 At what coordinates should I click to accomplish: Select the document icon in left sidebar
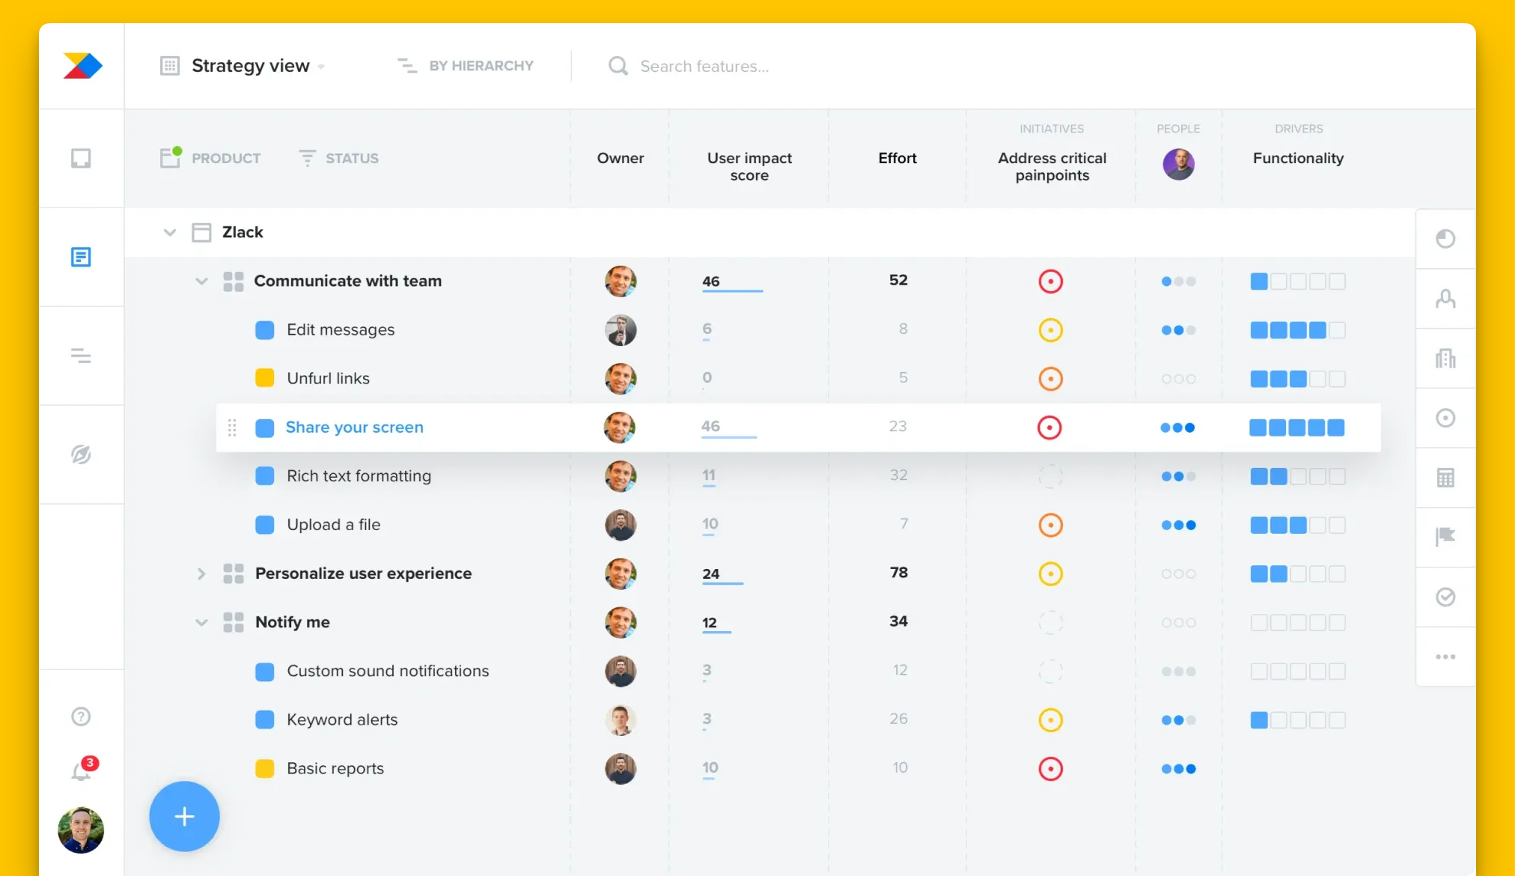(x=81, y=257)
